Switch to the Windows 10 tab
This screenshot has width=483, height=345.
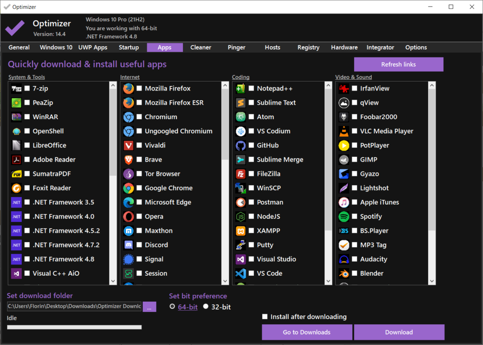pyautogui.click(x=56, y=48)
